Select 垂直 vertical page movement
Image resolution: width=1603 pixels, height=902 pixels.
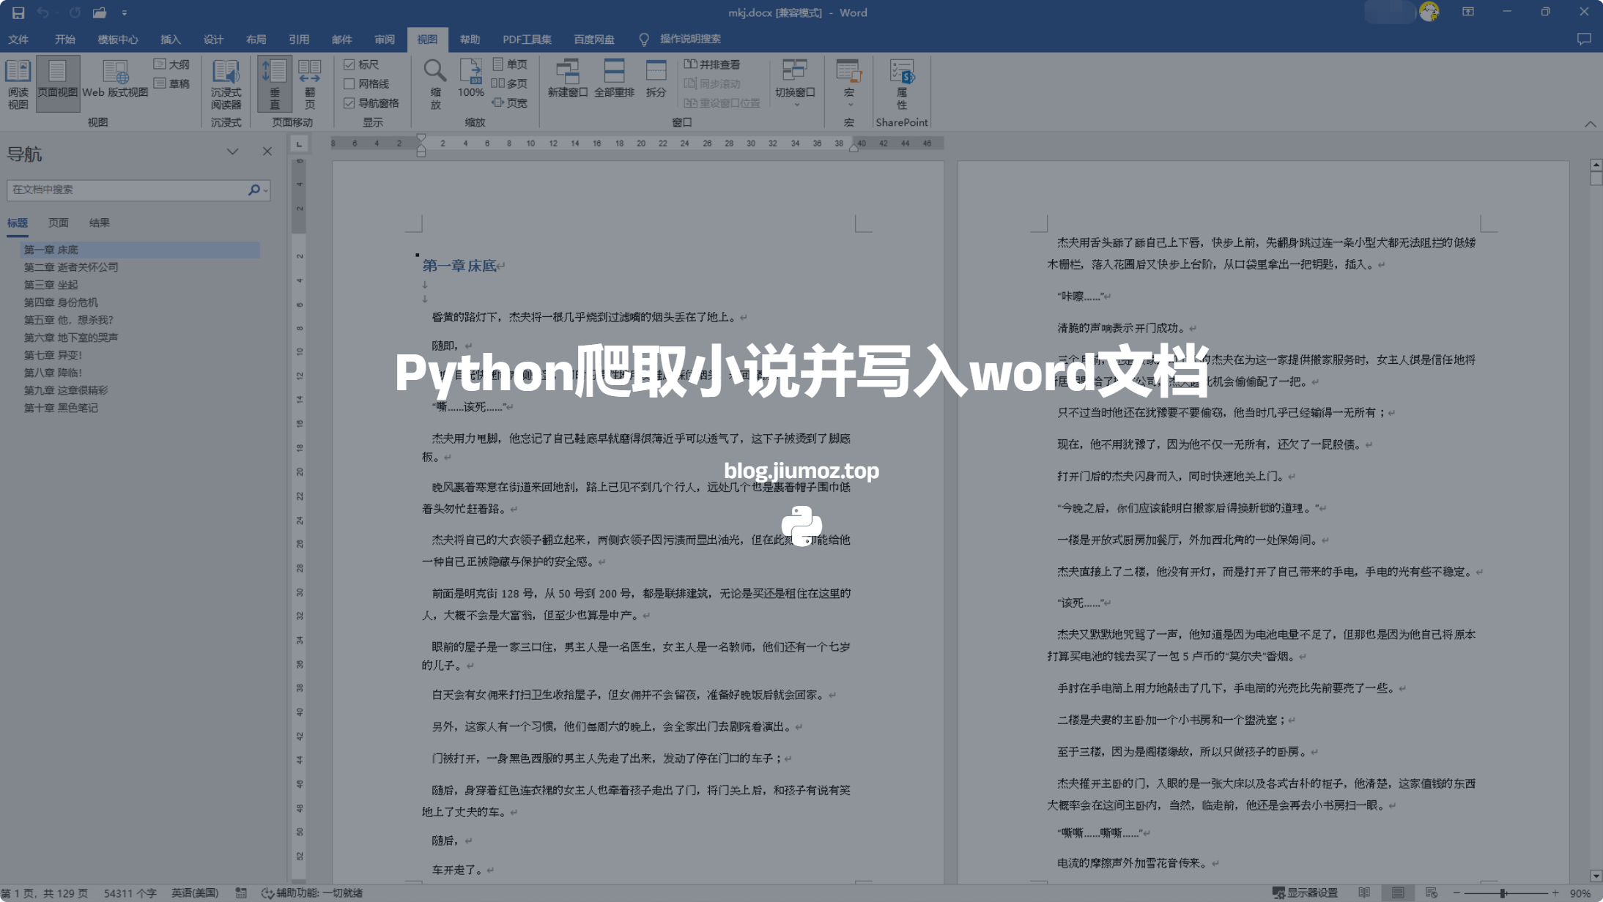275,84
